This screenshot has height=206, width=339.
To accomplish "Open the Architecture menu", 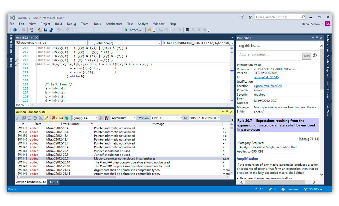I will pos(114,24).
